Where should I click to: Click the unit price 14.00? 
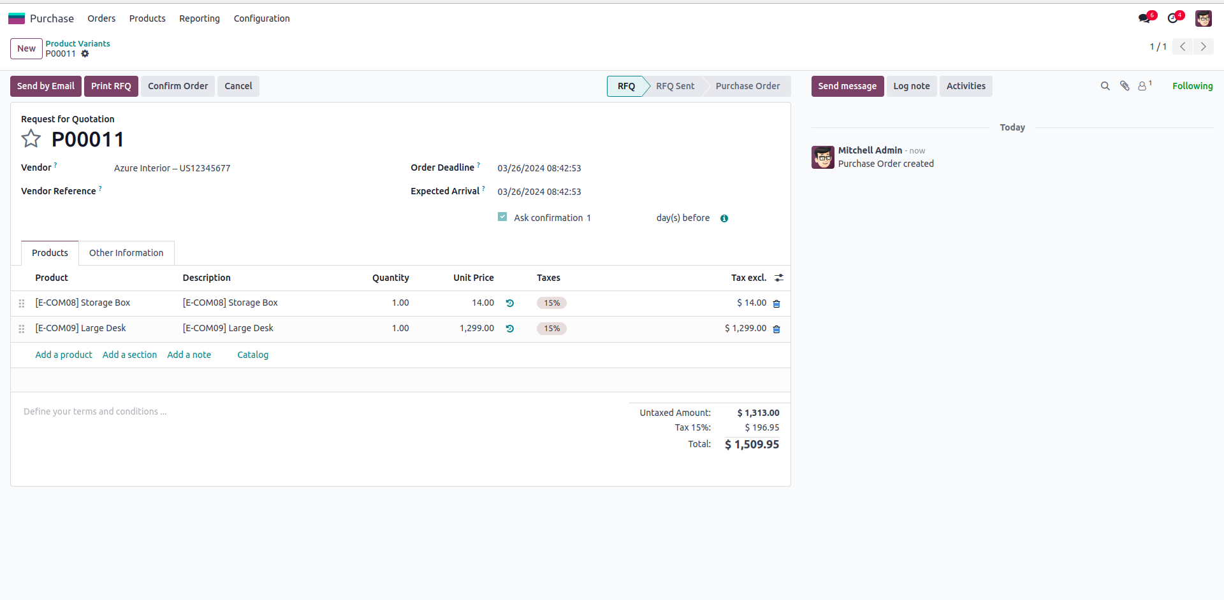483,303
